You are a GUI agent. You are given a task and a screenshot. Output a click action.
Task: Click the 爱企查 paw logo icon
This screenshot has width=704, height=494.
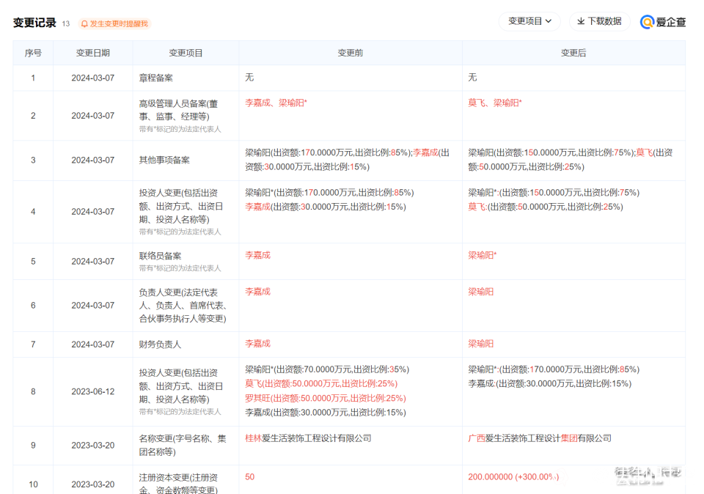pos(647,22)
